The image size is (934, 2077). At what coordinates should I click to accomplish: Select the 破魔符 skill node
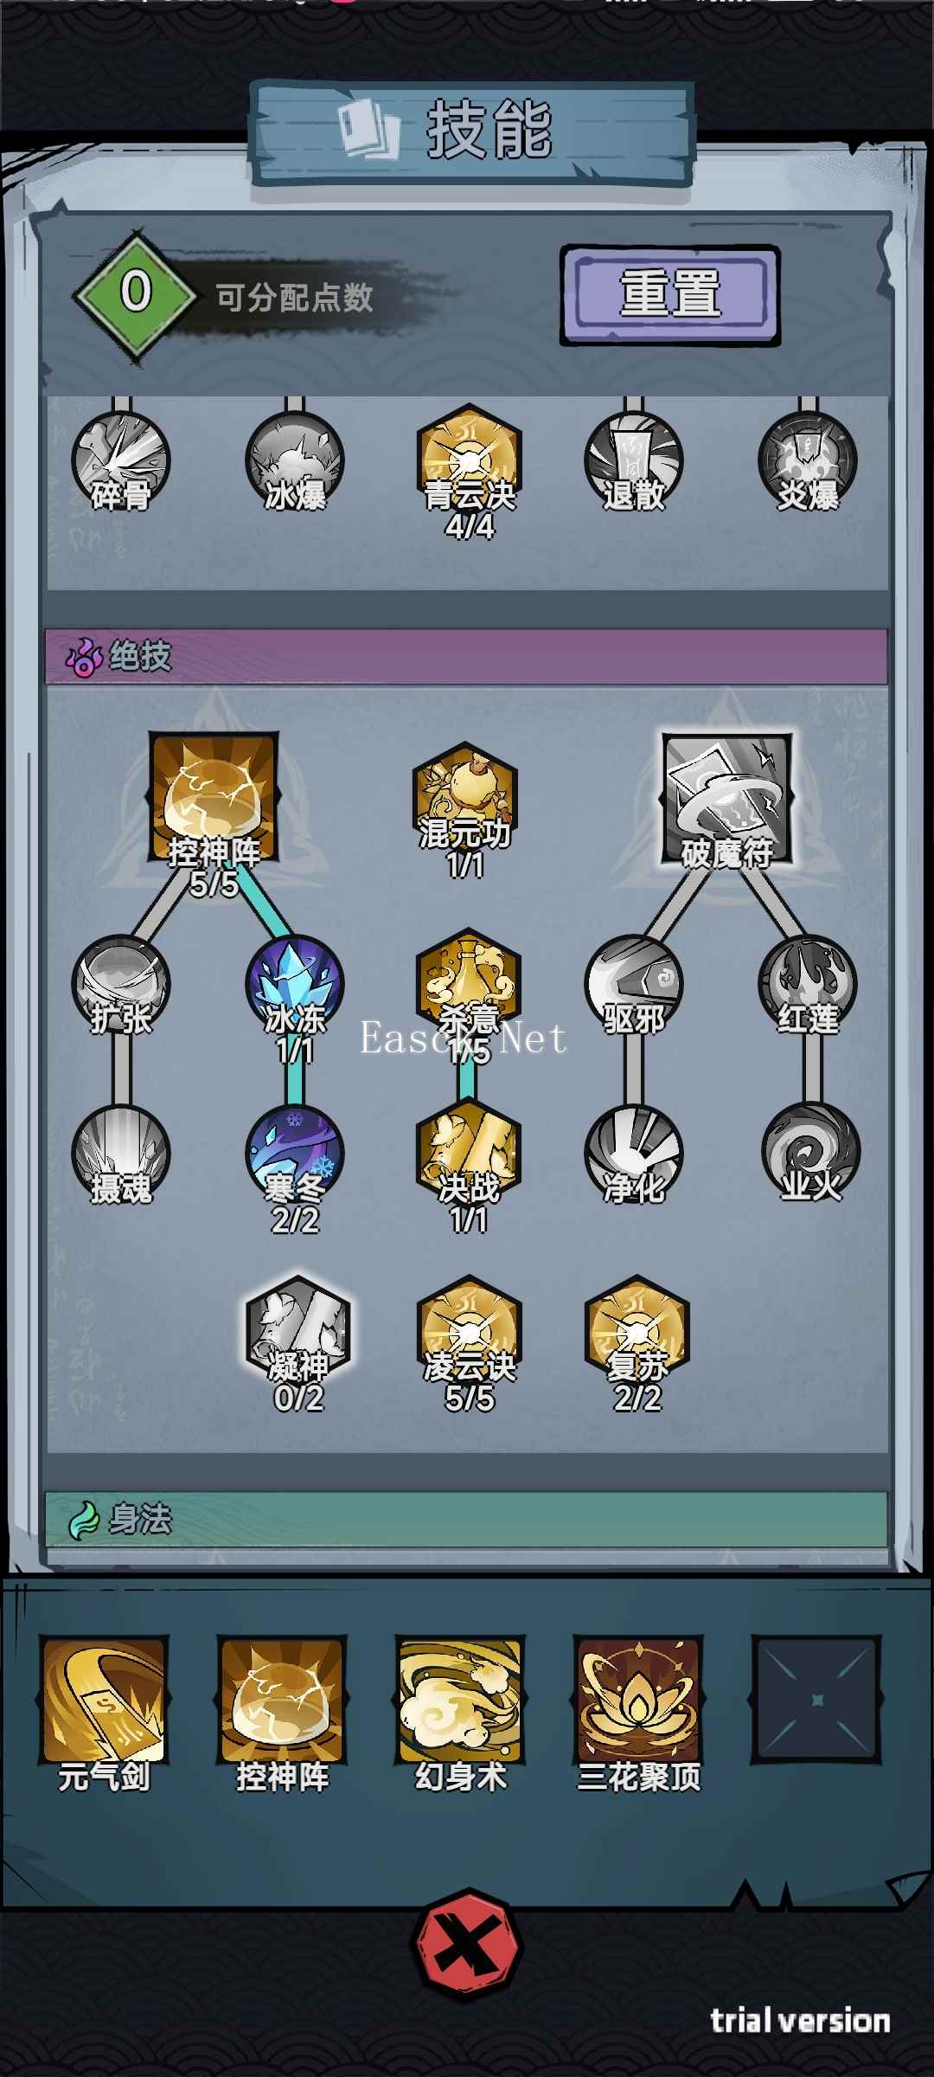click(x=726, y=801)
